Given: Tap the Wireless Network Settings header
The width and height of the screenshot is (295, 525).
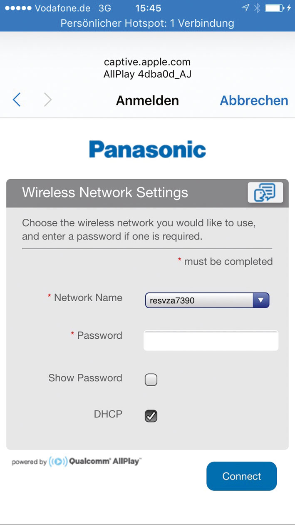Looking at the screenshot, I should pyautogui.click(x=105, y=192).
